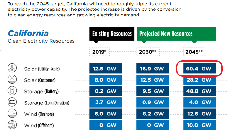Click 2019 offshore wind cell 0 GW
The image size is (229, 131).
pos(105,125)
